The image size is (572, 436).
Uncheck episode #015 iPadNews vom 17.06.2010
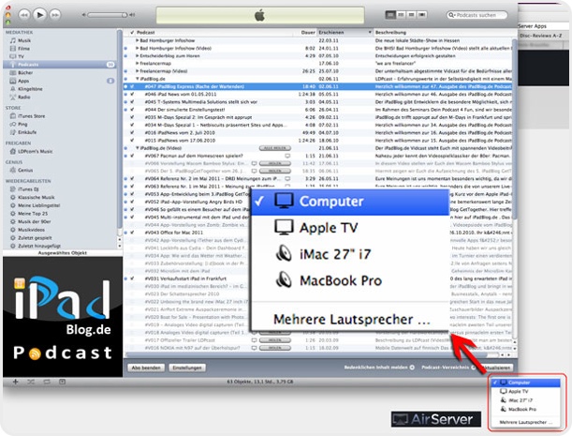click(132, 141)
